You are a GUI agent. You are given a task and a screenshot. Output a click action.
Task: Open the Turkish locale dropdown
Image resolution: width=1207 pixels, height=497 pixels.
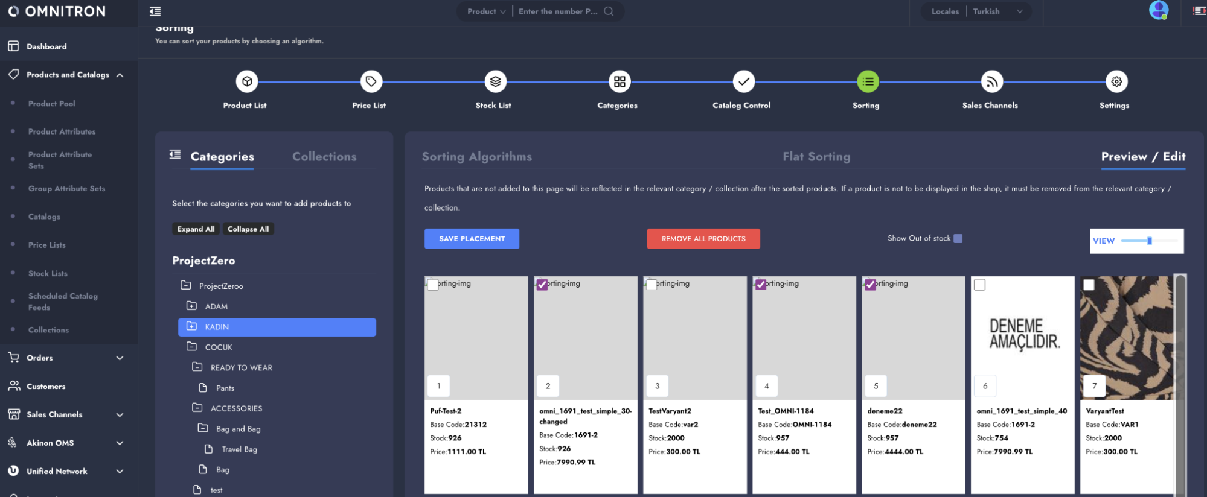pyautogui.click(x=997, y=11)
